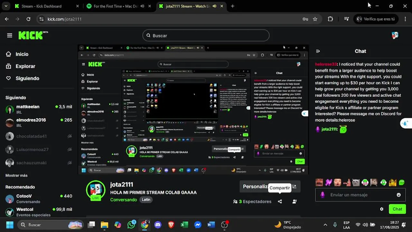The width and height of the screenshot is (412, 232).
Task: Open mattkeelan channel in following list
Action: pyautogui.click(x=39, y=109)
